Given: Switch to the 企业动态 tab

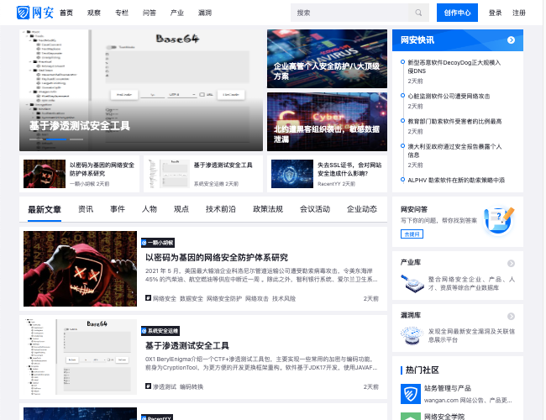Looking at the screenshot, I should click(x=362, y=209).
